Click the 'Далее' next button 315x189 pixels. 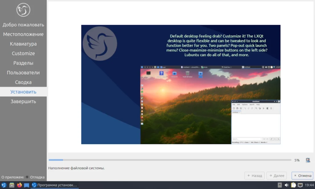[277, 175]
